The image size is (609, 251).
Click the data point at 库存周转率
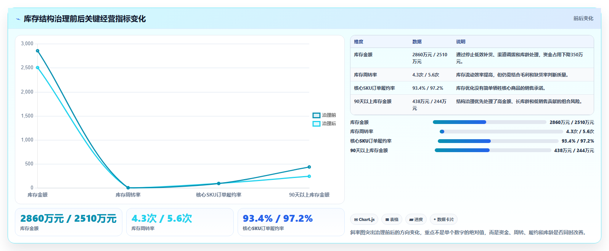coord(128,188)
